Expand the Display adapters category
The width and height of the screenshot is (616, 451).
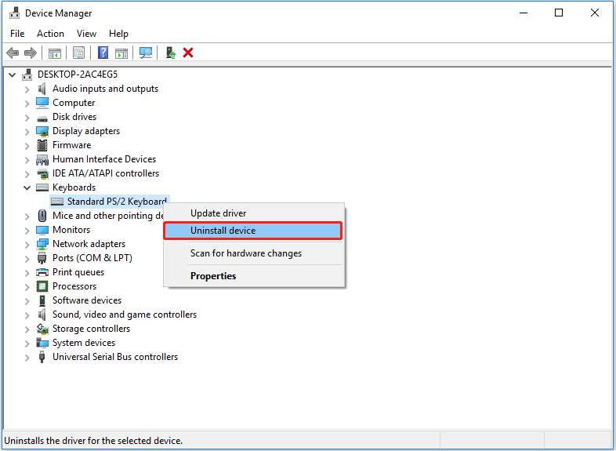tap(27, 131)
